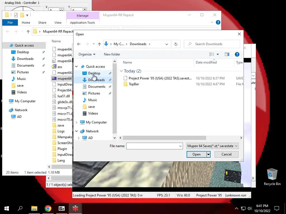This screenshot has height=214, width=286.
Task: Open 7-Zip from the taskbar
Action: click(x=61, y=208)
